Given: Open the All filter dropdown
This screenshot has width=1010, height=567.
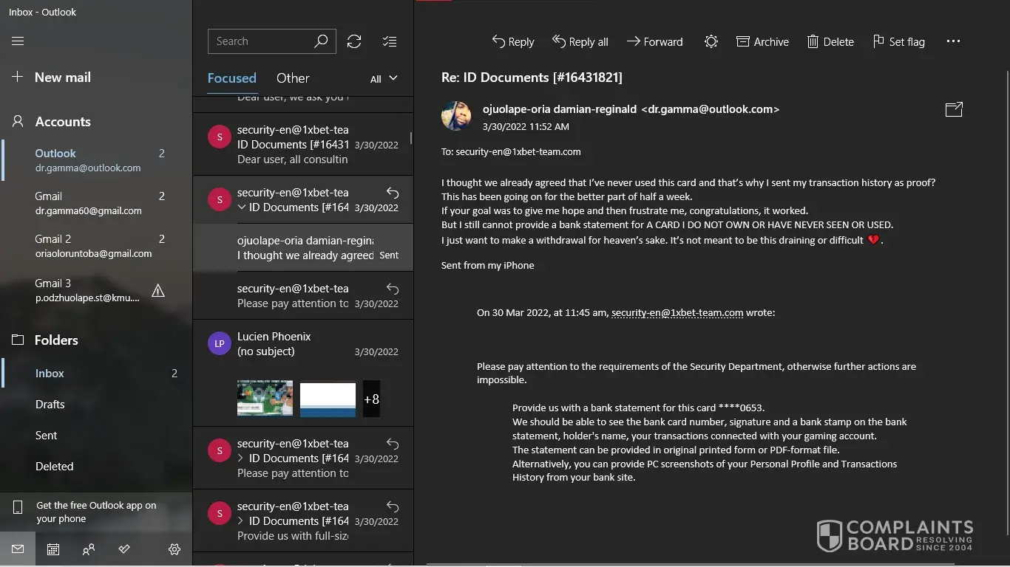Looking at the screenshot, I should (x=384, y=78).
